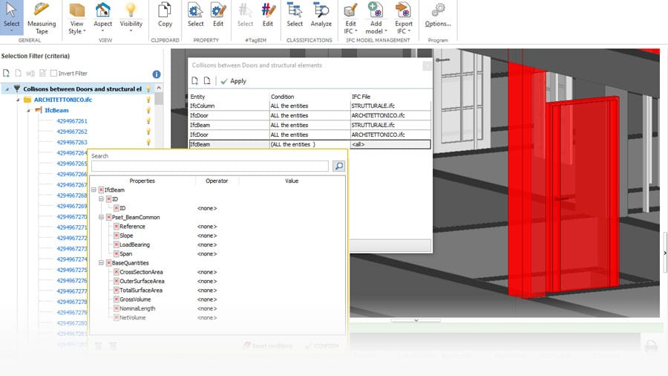The image size is (668, 376).
Task: Open program Options
Action: [x=437, y=16]
